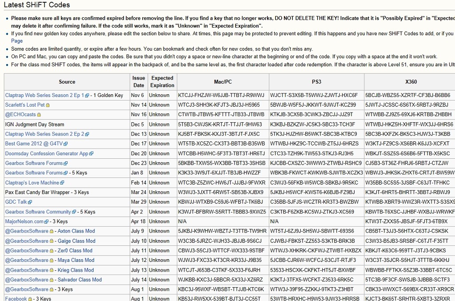Viewport: 455px width, 301px height.
Task: Open external link icon after Claptrap's Love Machine
Action: point(62,183)
